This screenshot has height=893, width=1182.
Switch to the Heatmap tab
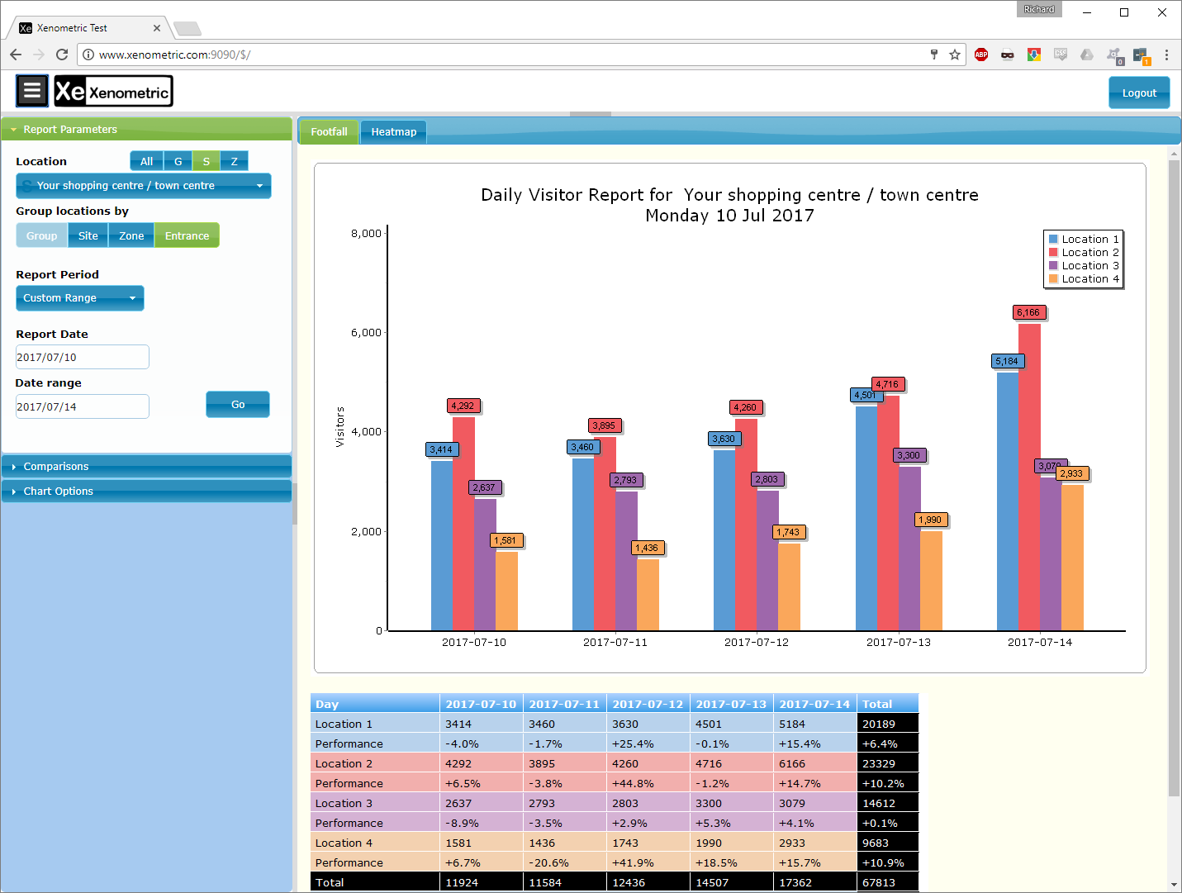394,132
